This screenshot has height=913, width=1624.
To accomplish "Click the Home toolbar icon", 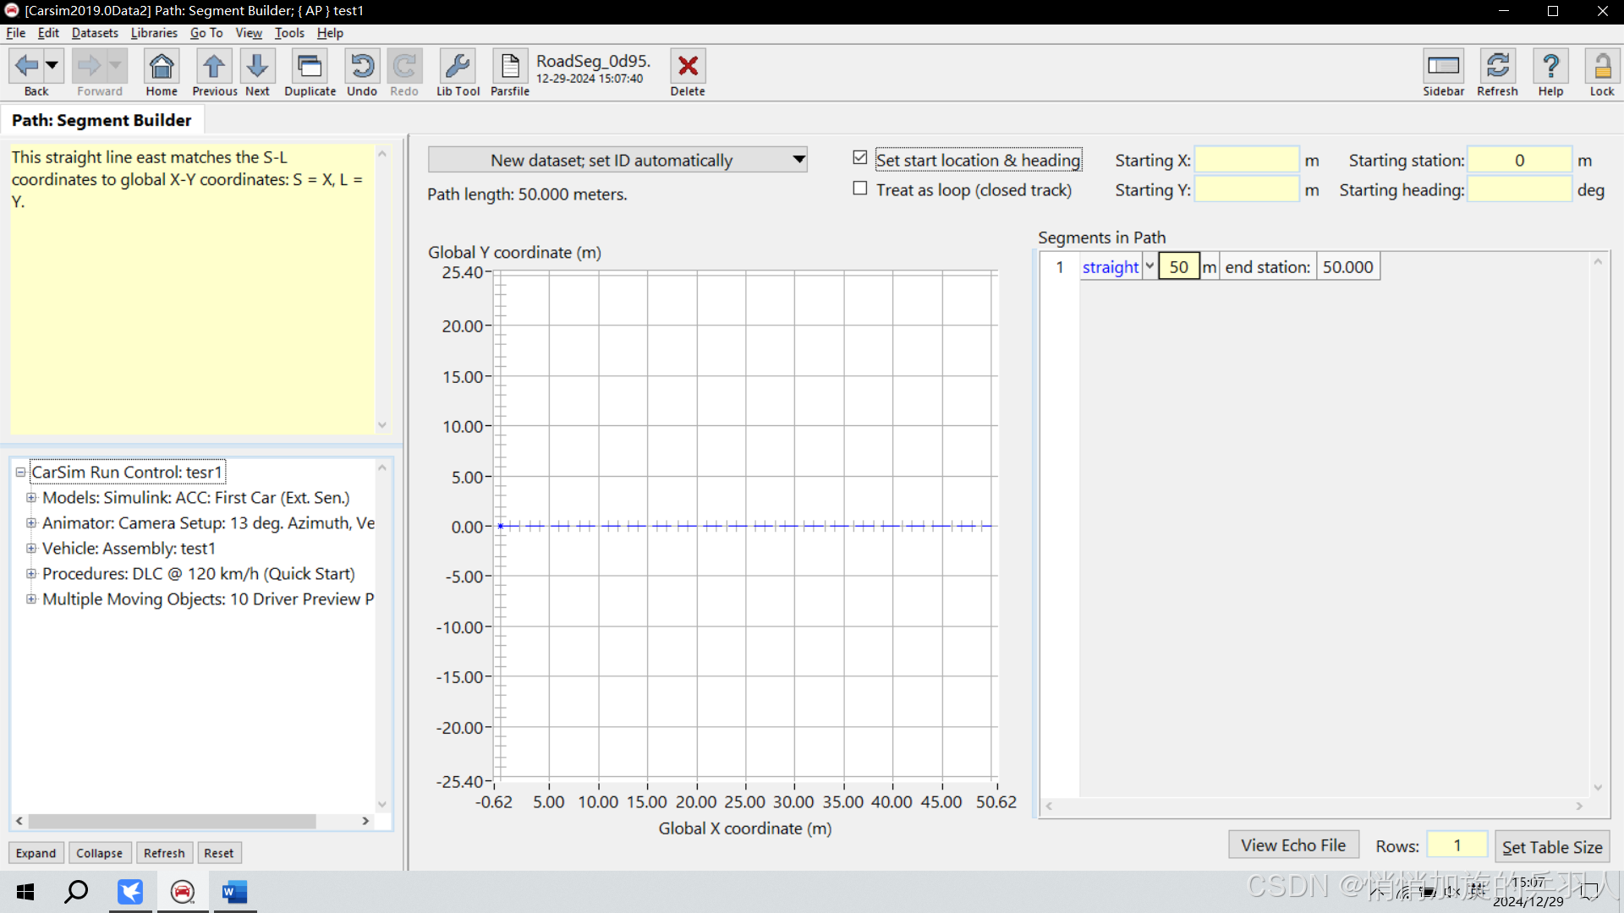I will (162, 67).
